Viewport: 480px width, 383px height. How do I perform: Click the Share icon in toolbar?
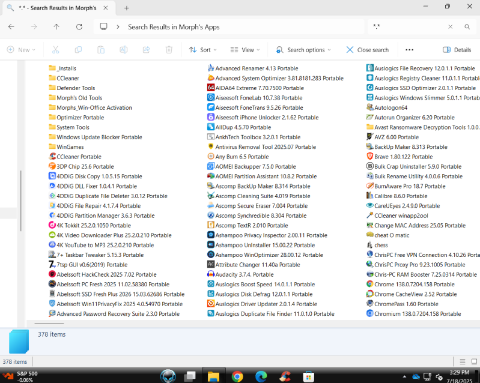point(147,50)
